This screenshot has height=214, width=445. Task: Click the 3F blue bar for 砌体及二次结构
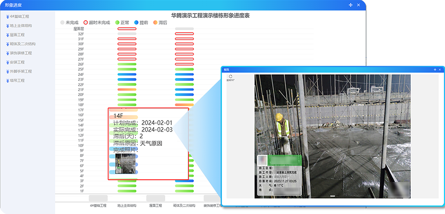(184, 181)
